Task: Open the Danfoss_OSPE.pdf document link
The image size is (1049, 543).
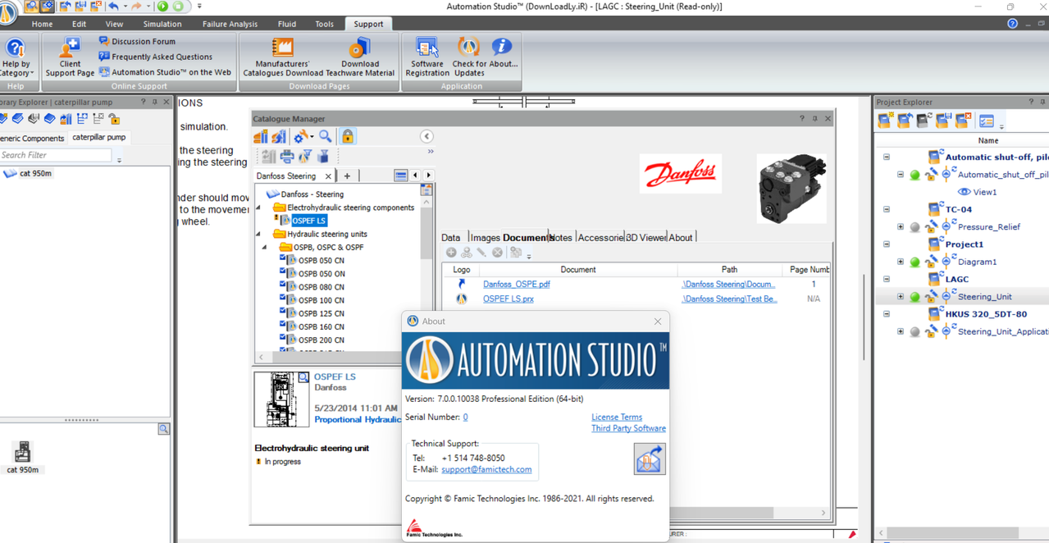Action: pos(516,284)
